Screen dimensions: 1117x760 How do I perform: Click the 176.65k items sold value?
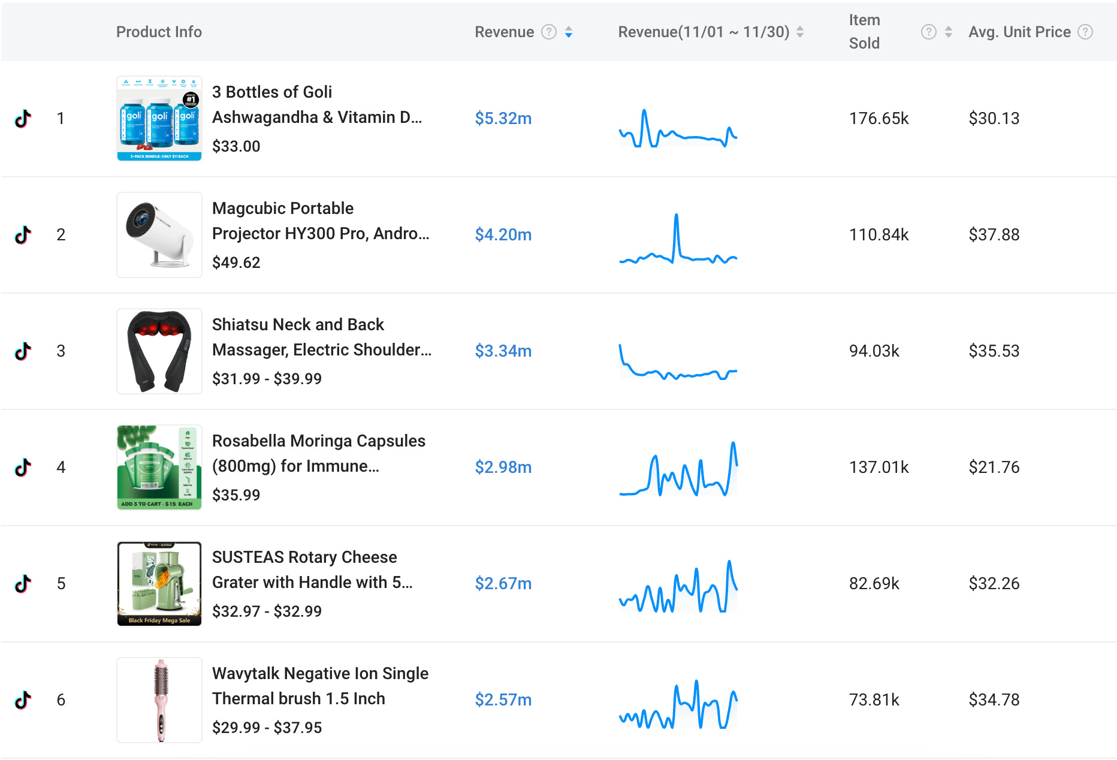(x=878, y=119)
